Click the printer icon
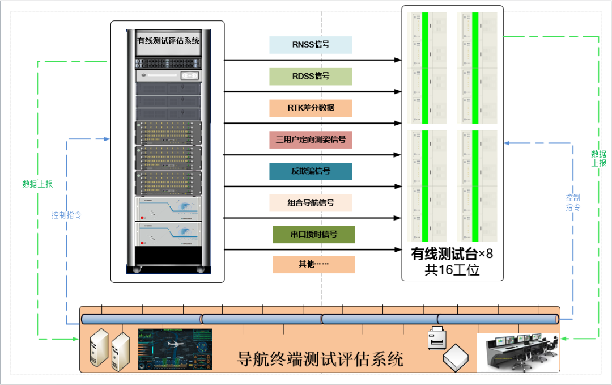Viewport: 612px width, 385px height. pos(436,338)
